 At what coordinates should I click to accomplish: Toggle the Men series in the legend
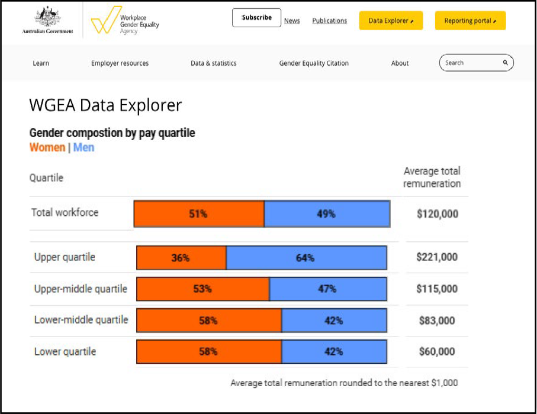[83, 147]
